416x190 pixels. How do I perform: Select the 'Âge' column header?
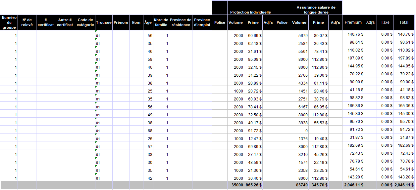[x=148, y=22]
